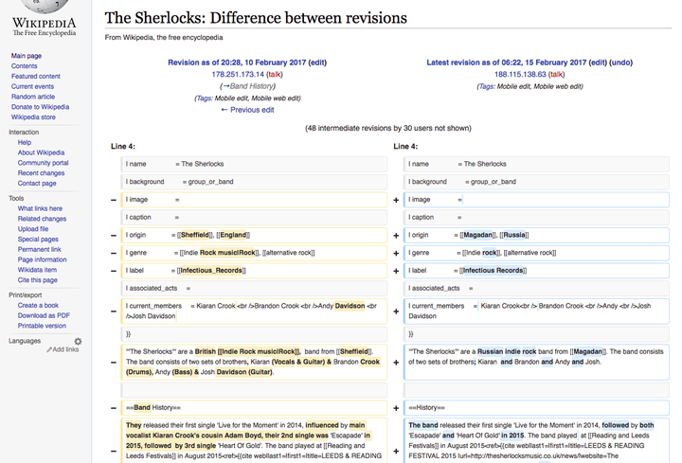Click Create a book

coord(38,306)
